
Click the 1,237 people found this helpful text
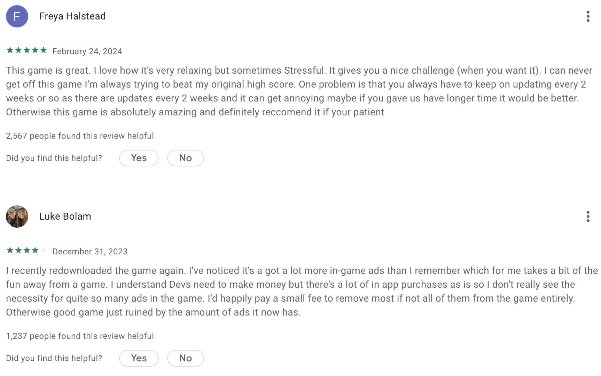pos(80,336)
